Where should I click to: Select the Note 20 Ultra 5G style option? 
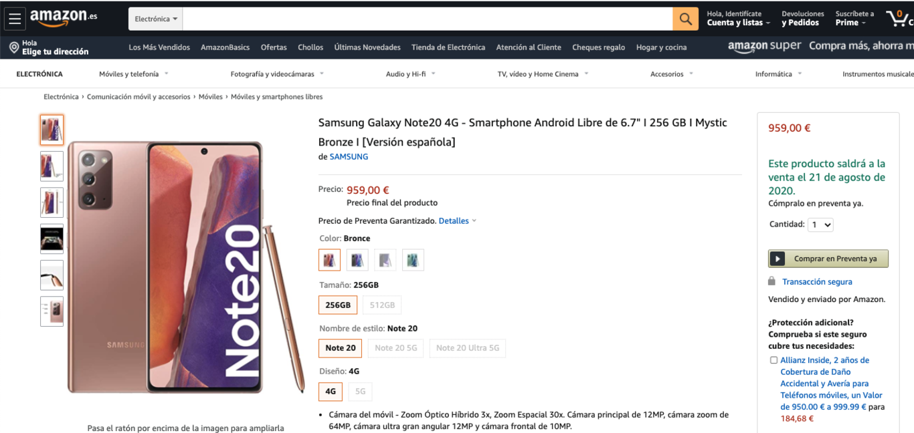pos(468,347)
